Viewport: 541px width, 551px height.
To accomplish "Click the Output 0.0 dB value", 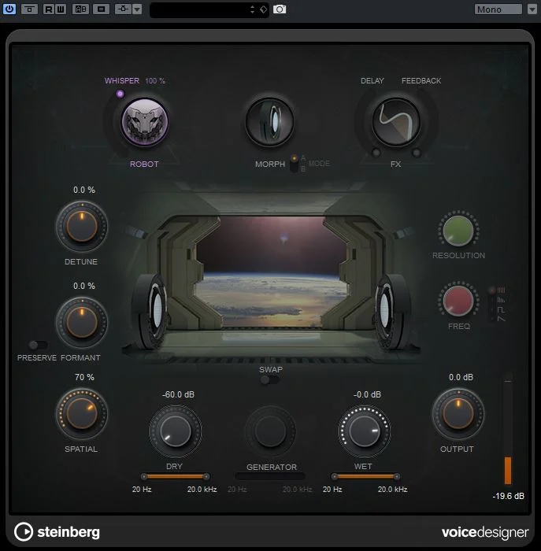I will tap(461, 377).
